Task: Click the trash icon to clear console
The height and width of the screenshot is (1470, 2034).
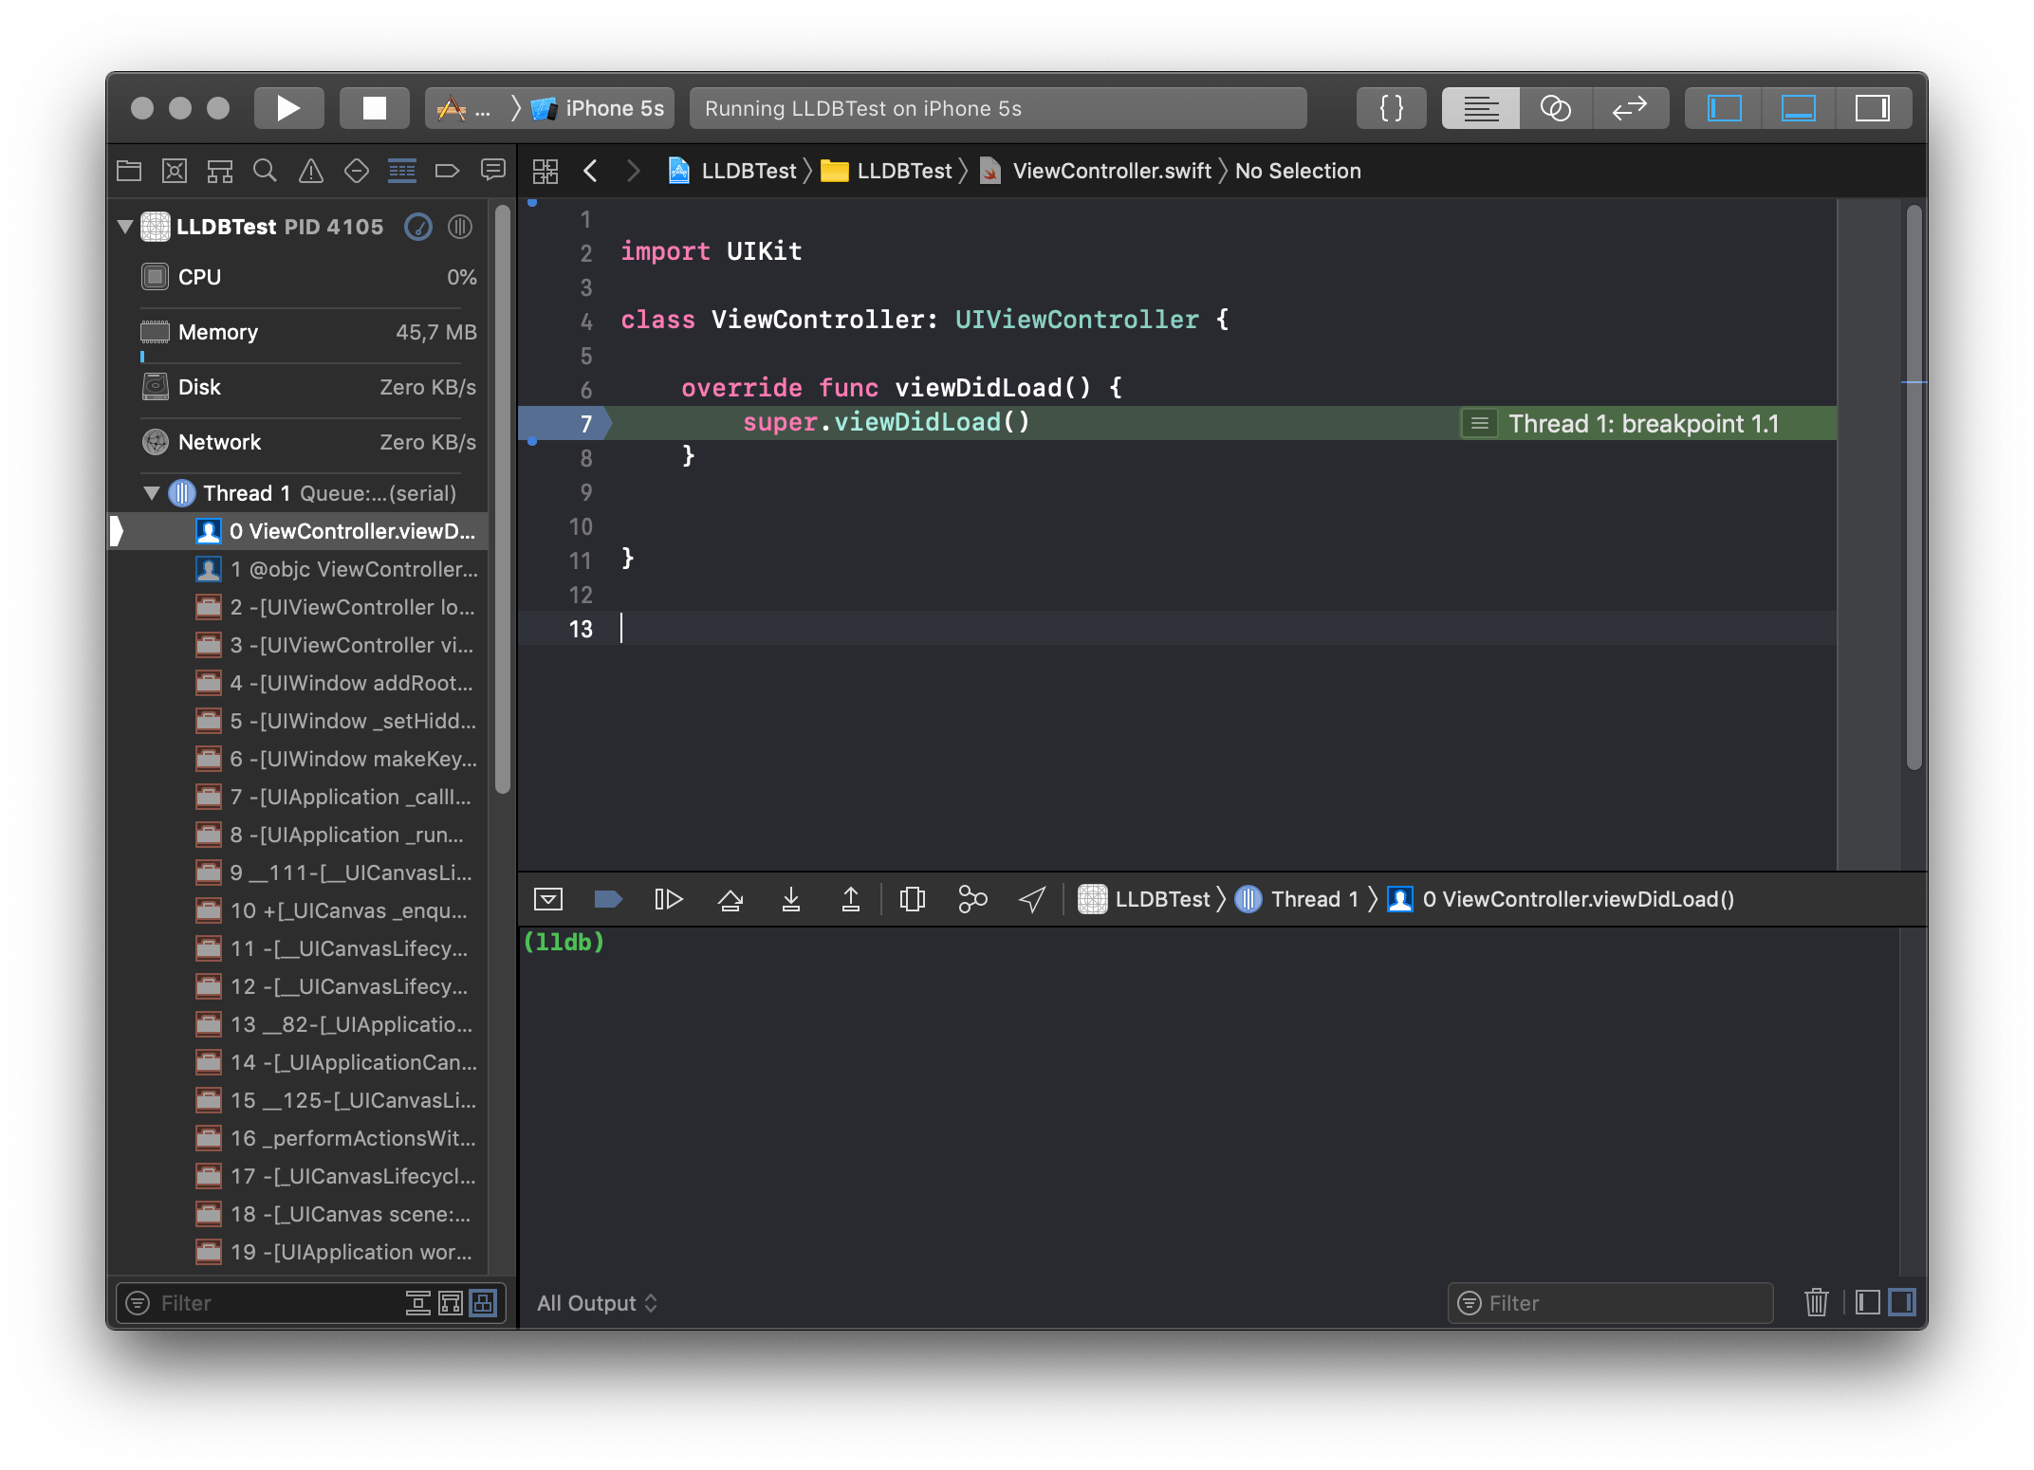Action: pyautogui.click(x=1816, y=1302)
